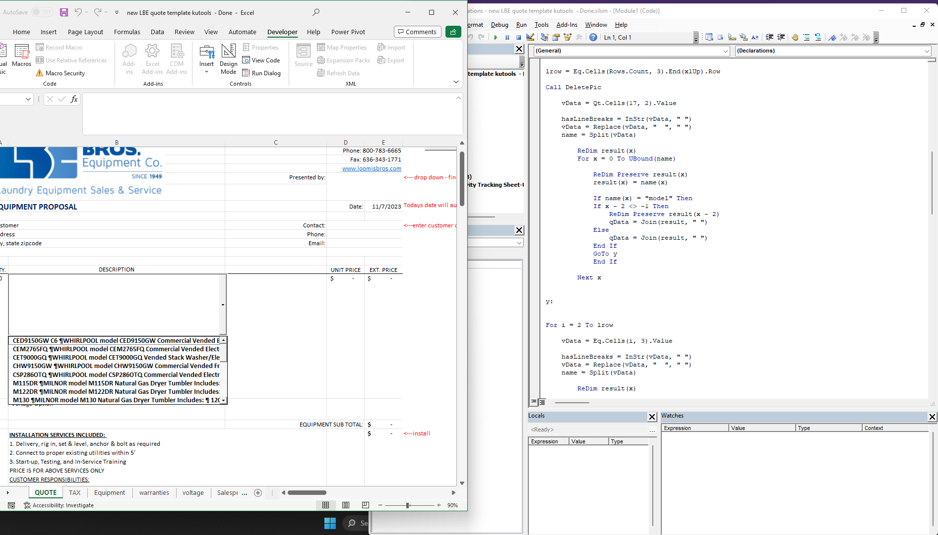
Task: Toggle Use Relative References
Action: point(71,60)
